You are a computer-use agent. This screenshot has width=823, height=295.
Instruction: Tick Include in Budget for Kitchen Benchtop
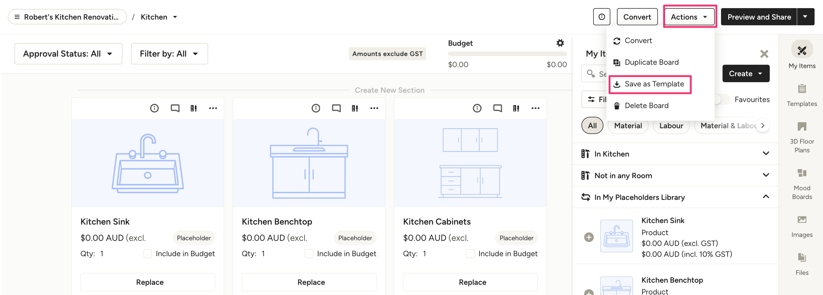coord(309,253)
